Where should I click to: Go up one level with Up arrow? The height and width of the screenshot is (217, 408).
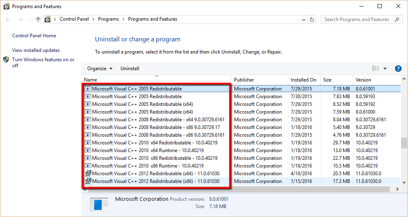(x=38, y=19)
